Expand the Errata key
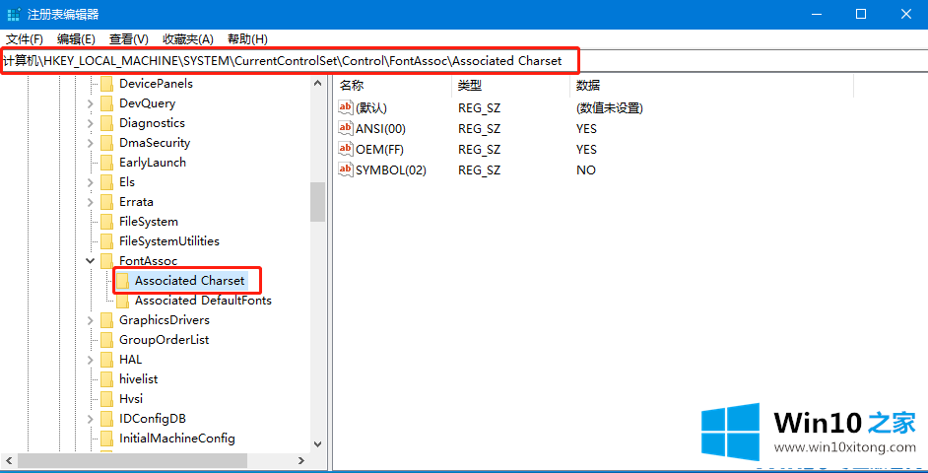 (x=90, y=202)
